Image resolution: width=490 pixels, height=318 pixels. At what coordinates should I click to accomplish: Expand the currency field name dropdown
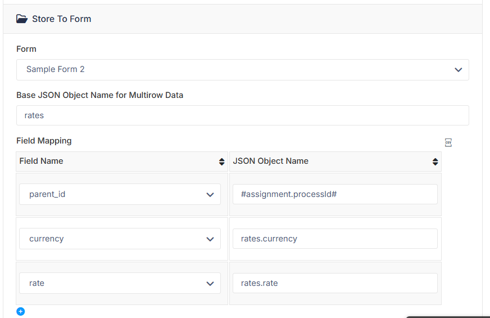[x=120, y=239]
